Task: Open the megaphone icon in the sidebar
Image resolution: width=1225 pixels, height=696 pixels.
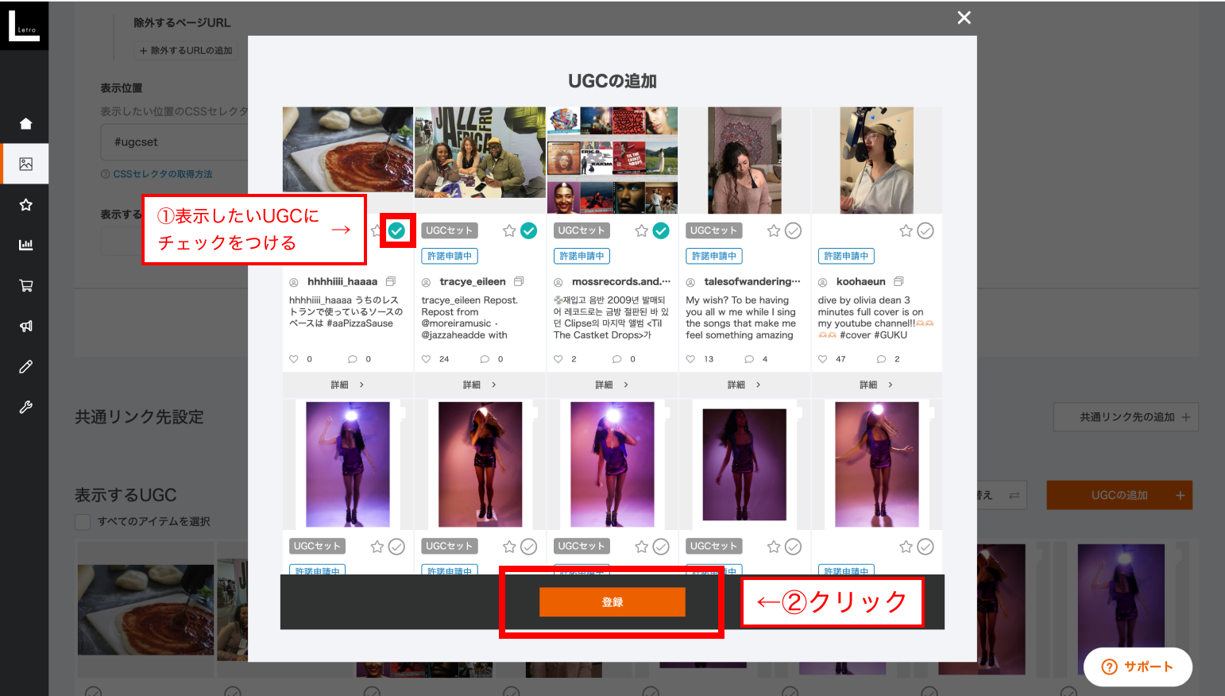Action: [x=25, y=326]
